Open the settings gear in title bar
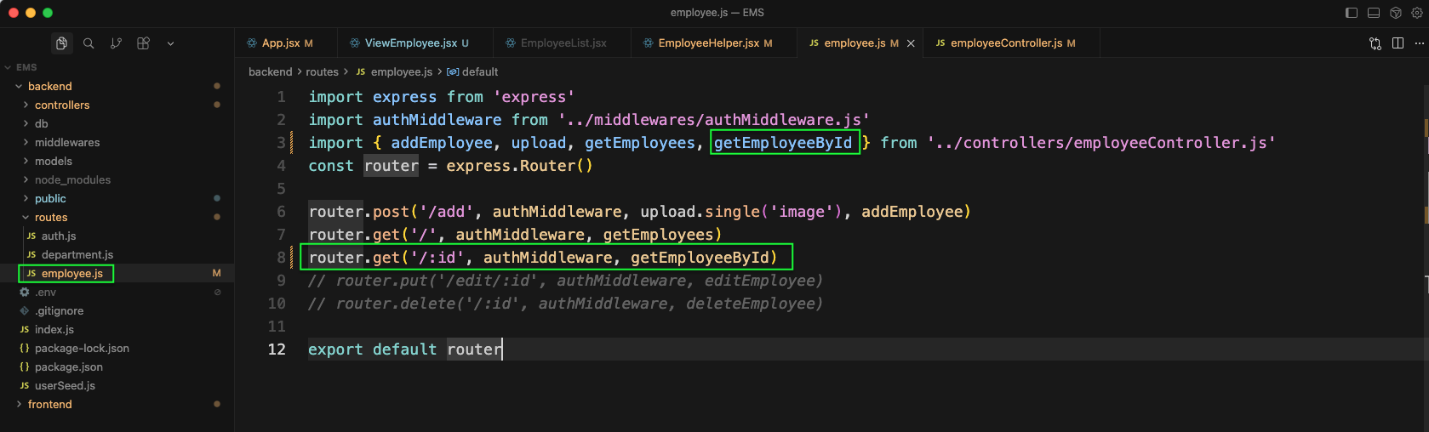Viewport: 1429px width, 432px height. (x=1417, y=13)
